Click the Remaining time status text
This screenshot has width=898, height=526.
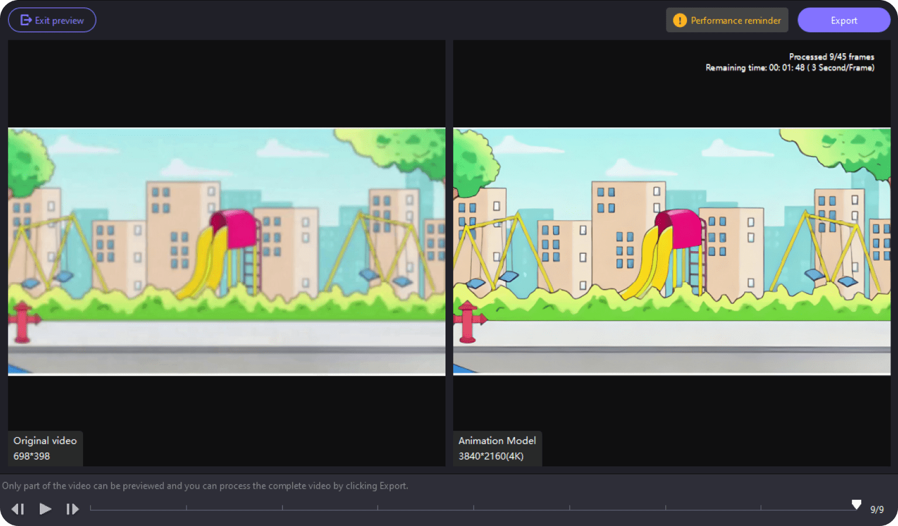[789, 68]
